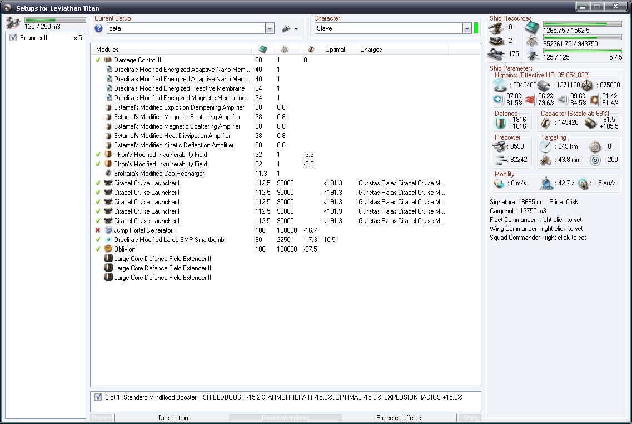The height and width of the screenshot is (424, 632).
Task: Expand the setup actions menu arrow
Action: point(296,29)
